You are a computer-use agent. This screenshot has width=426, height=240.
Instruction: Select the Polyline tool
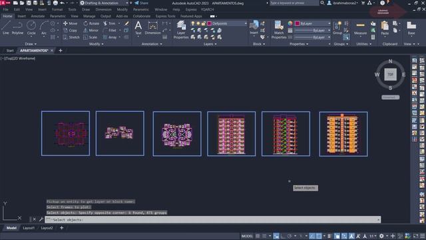click(17, 28)
